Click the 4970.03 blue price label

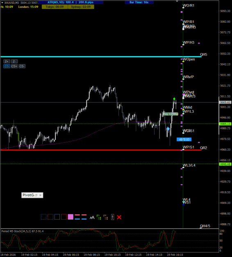coord(184,139)
